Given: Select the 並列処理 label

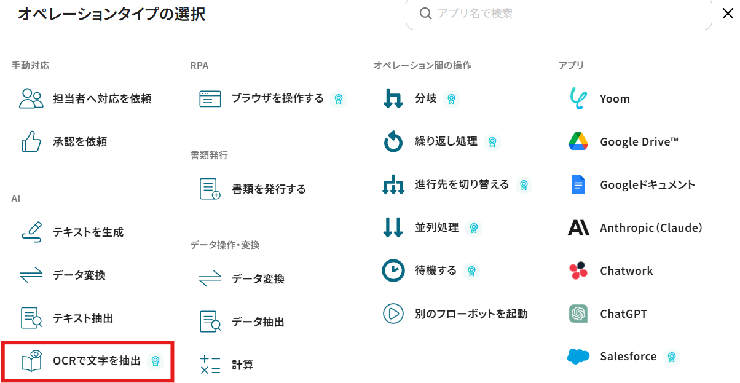Looking at the screenshot, I should [437, 227].
